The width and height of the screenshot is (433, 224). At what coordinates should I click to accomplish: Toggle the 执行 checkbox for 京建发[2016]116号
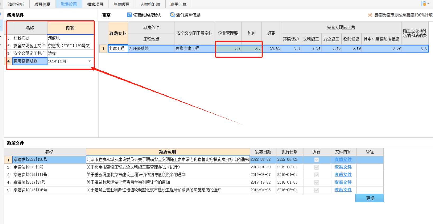pos(316,190)
